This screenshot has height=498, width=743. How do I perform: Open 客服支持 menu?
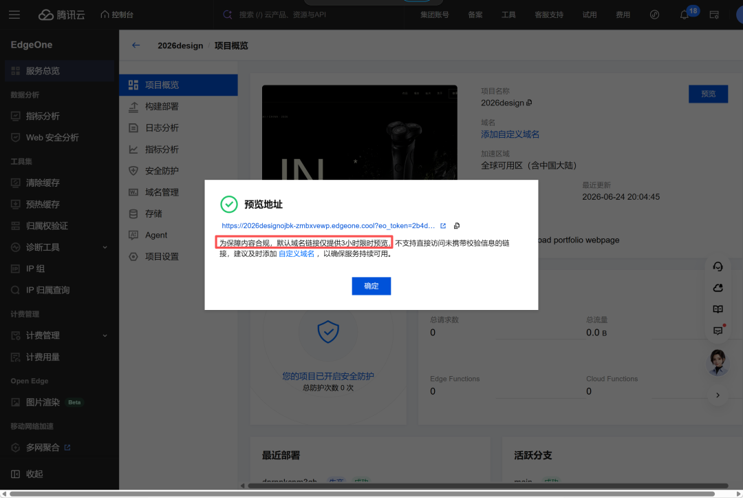point(549,14)
